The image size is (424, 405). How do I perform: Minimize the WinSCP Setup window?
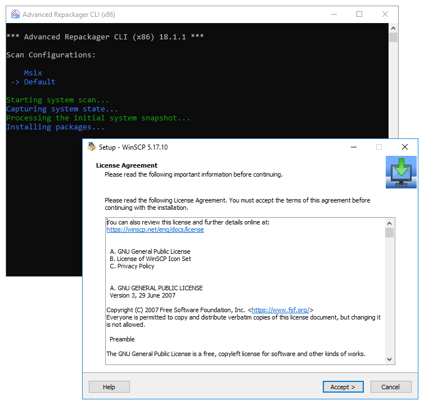click(x=354, y=147)
